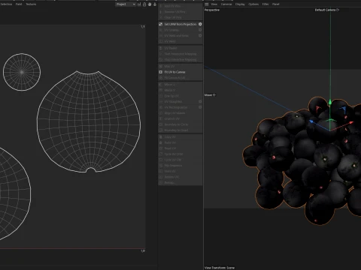Open the Perspective view type dropdown

[x=212, y=10]
